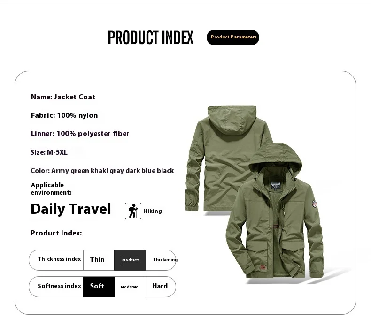This screenshot has height=318, width=371.
Task: Click the collar brand label inside the jacket
Action: pyautogui.click(x=275, y=185)
